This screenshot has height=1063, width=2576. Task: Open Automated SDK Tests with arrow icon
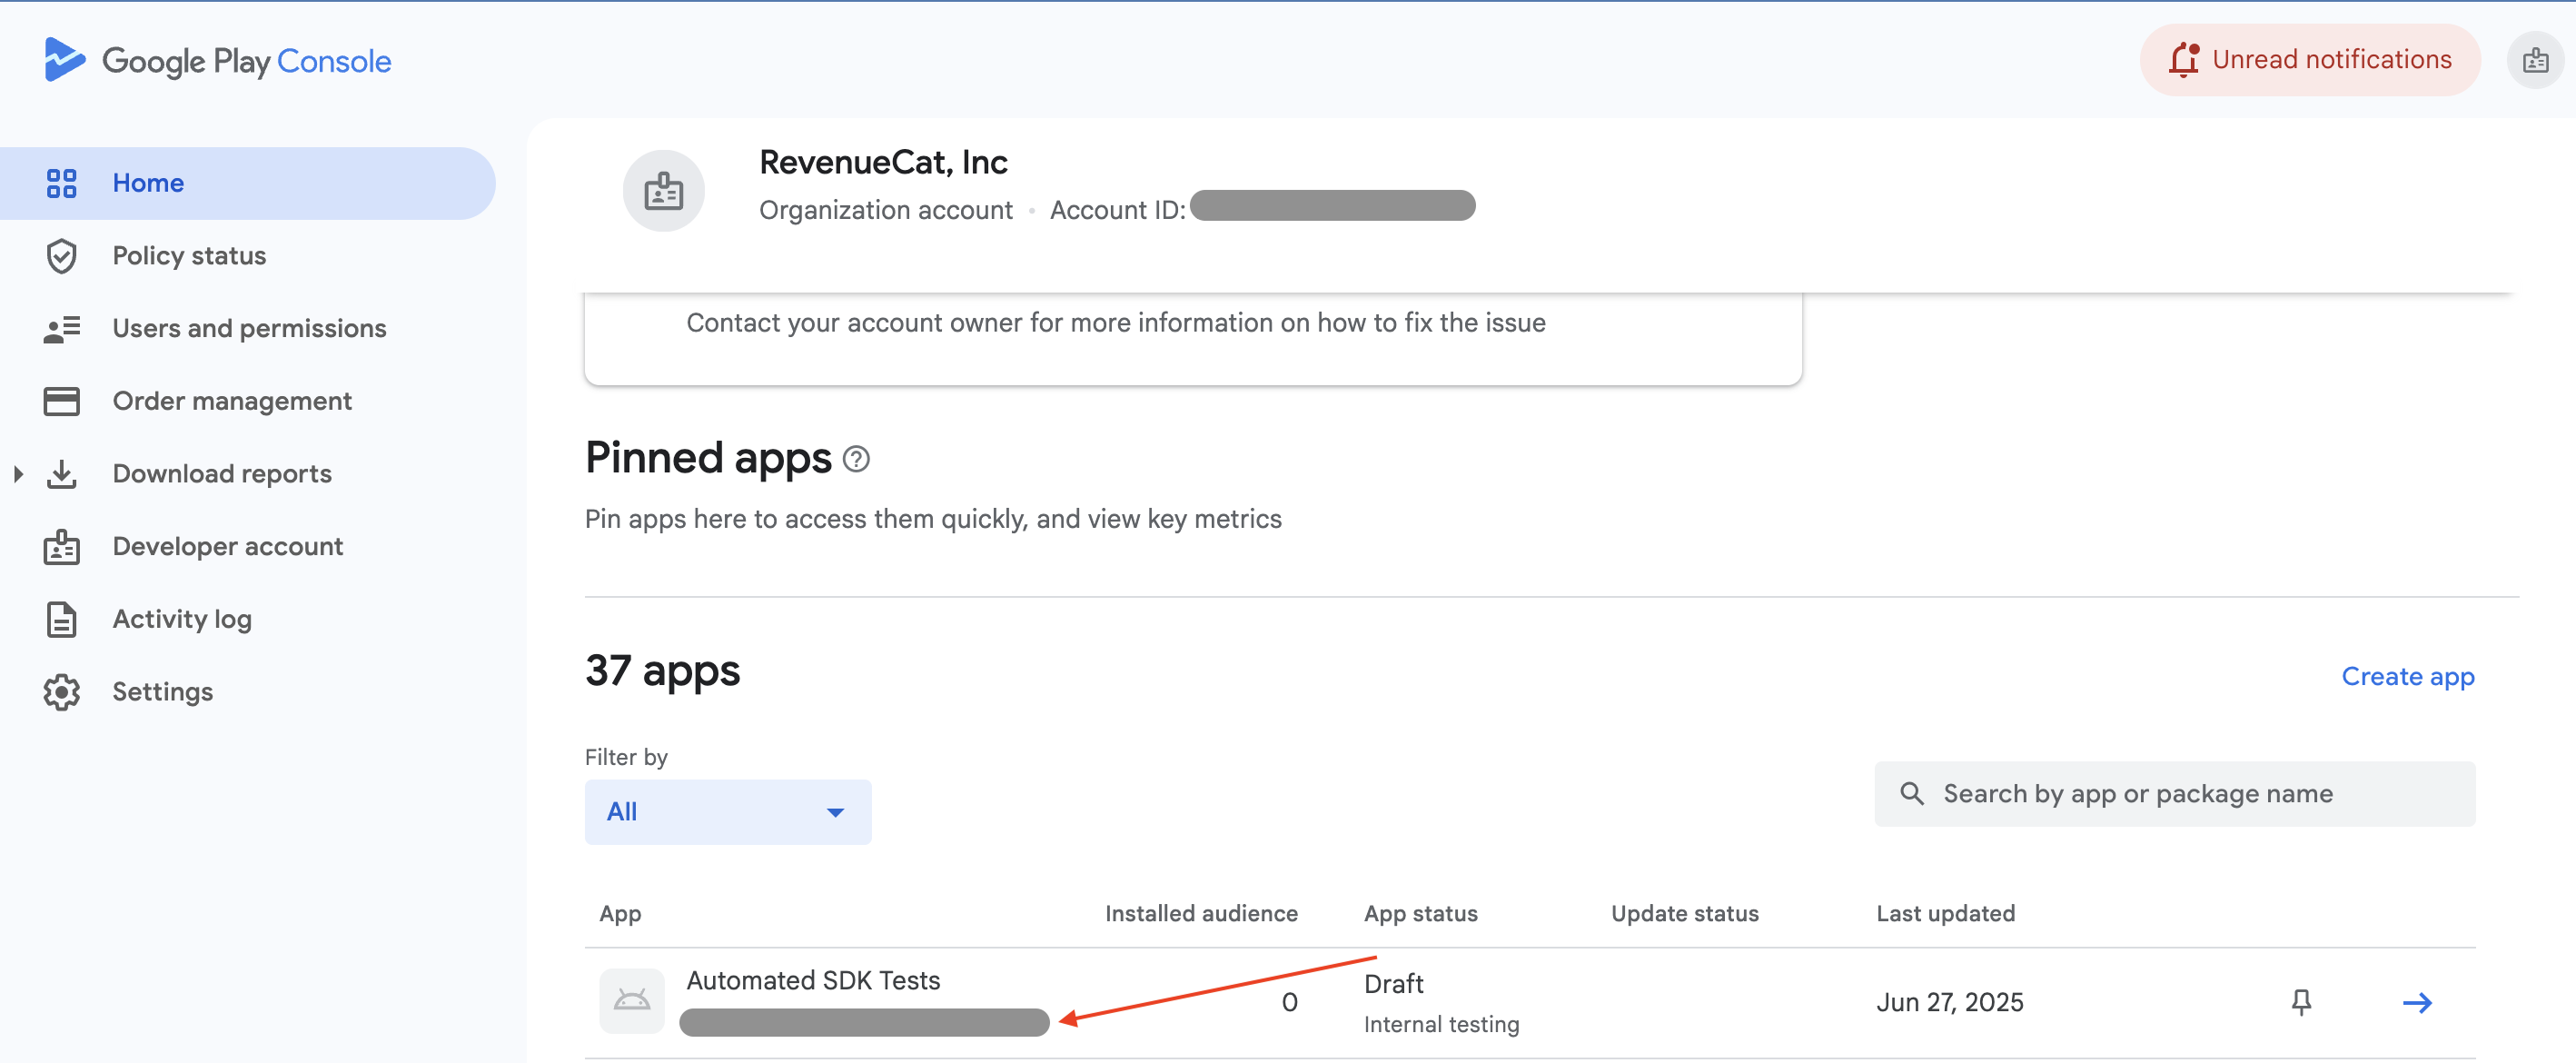coord(2417,1002)
